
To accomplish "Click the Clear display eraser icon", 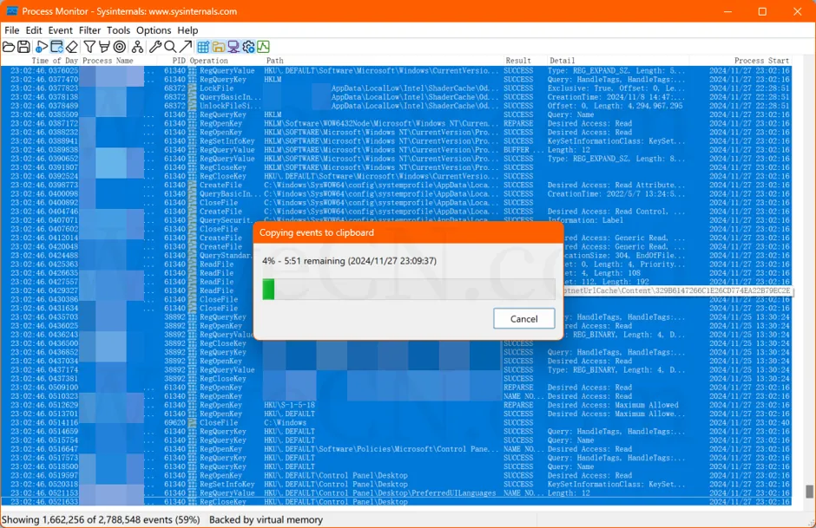I will tap(72, 47).
